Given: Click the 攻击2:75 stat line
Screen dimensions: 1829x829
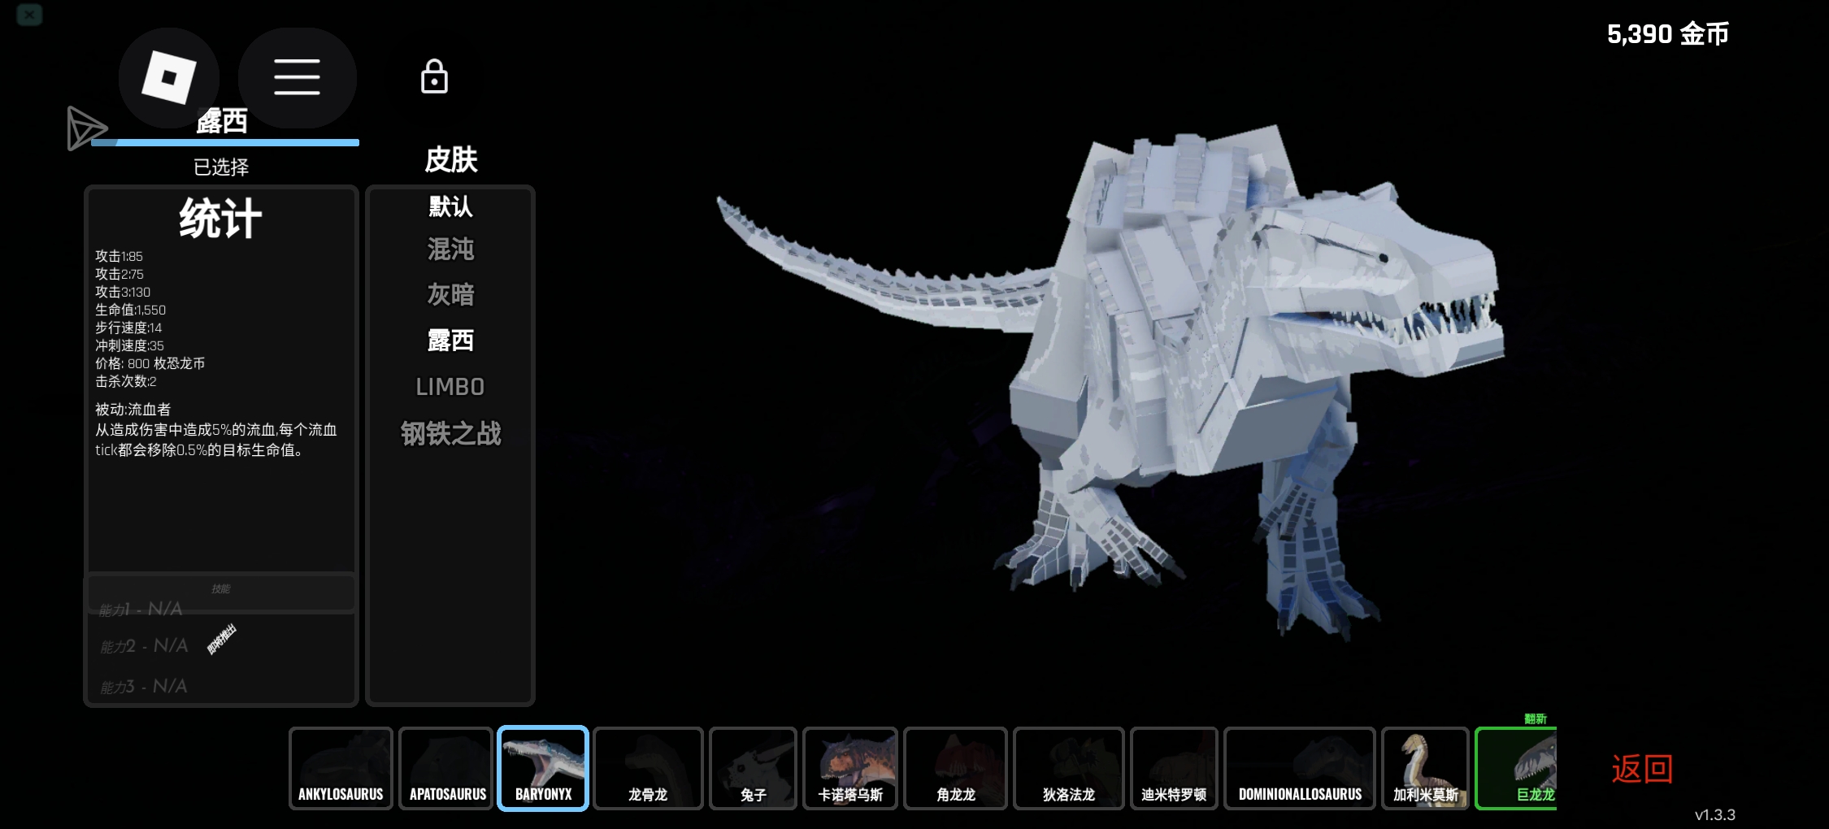Looking at the screenshot, I should tap(119, 274).
